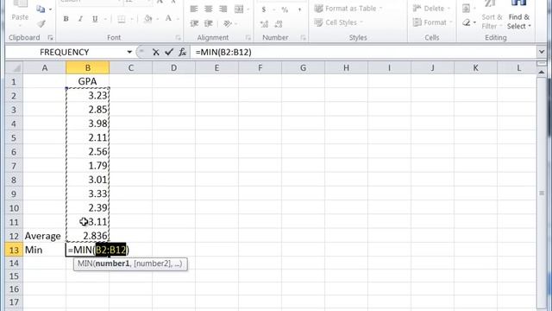Select row 13 header
The width and height of the screenshot is (552, 311).
[x=14, y=250]
